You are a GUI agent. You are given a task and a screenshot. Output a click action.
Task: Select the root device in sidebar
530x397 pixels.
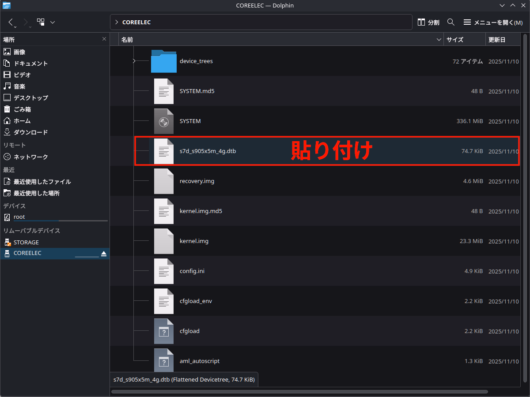pos(55,217)
